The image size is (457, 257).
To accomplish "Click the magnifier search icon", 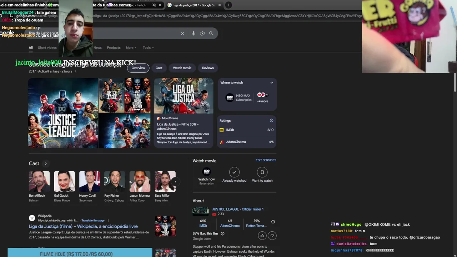I will tap(211, 33).
